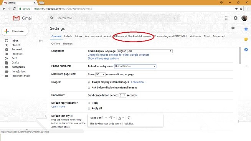251x141 pixels.
Task: Select Always display external images
Action: tap(89, 82)
